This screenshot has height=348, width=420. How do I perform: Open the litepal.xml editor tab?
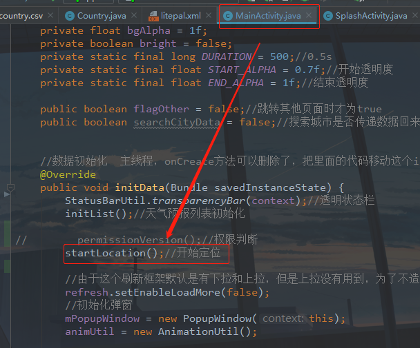coord(180,16)
